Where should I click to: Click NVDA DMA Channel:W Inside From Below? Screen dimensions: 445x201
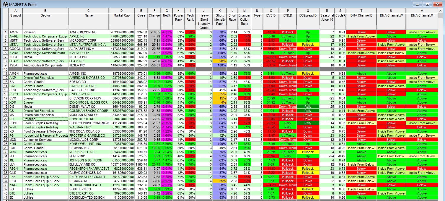pos(391,53)
